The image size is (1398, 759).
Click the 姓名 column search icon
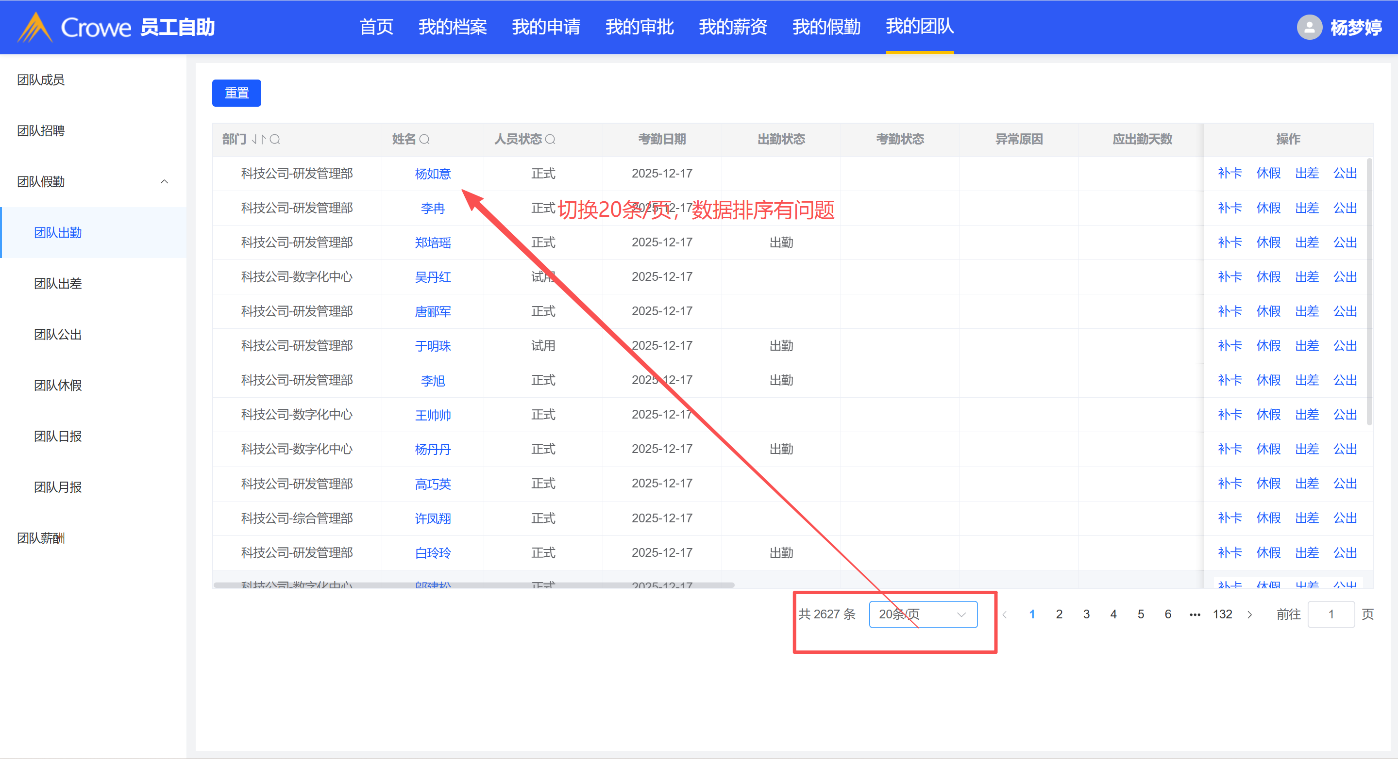[424, 139]
